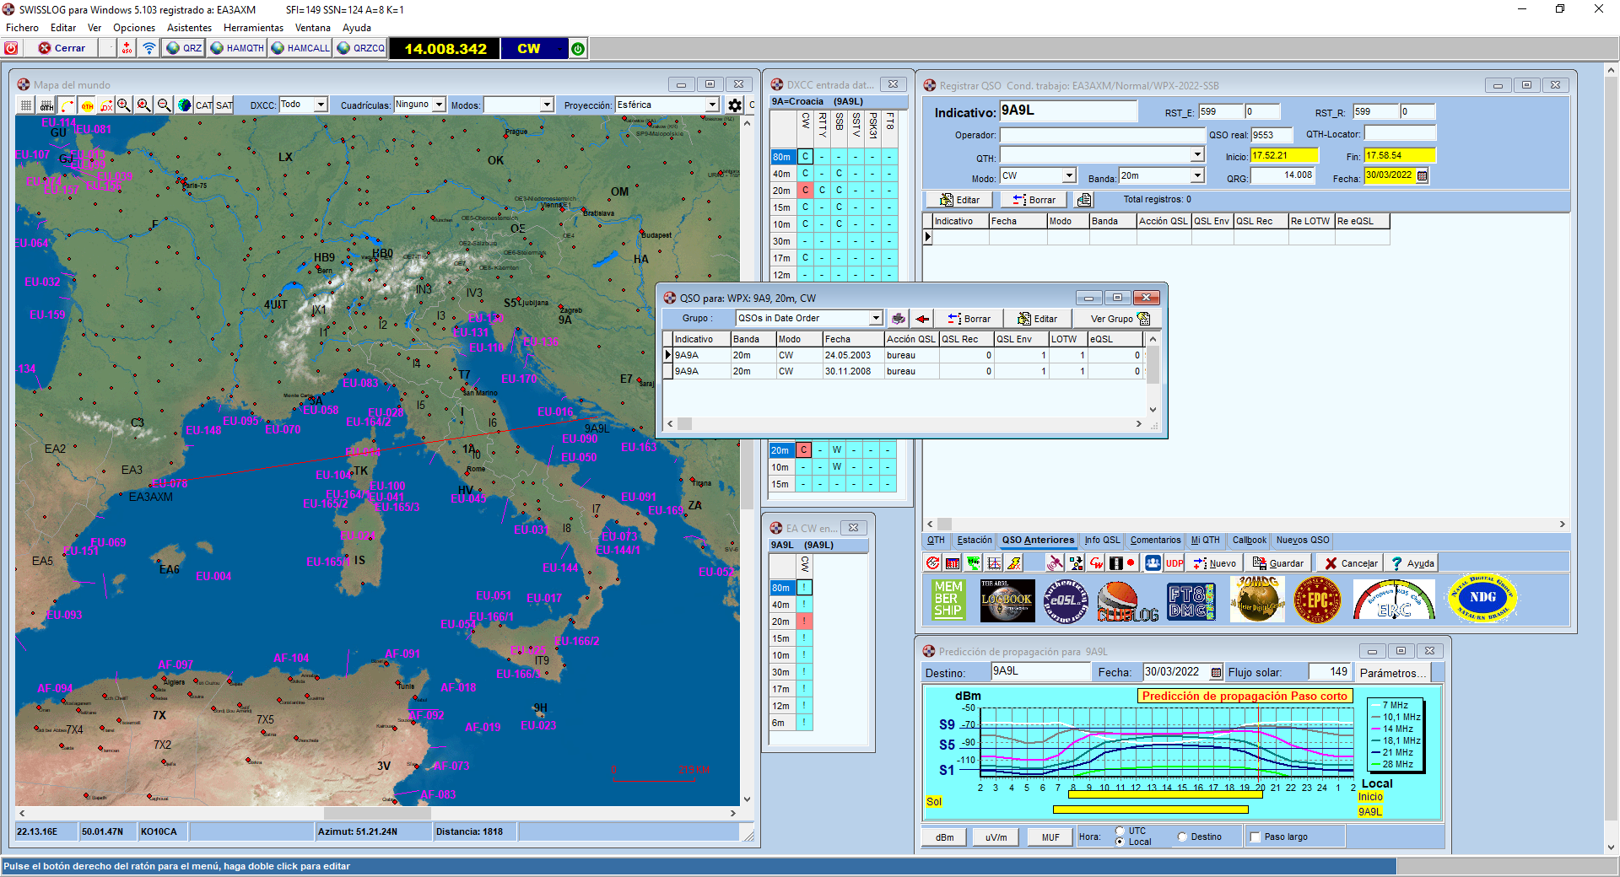The height and width of the screenshot is (877, 1620).
Task: Switch to the Callbook tab
Action: pyautogui.click(x=1249, y=540)
